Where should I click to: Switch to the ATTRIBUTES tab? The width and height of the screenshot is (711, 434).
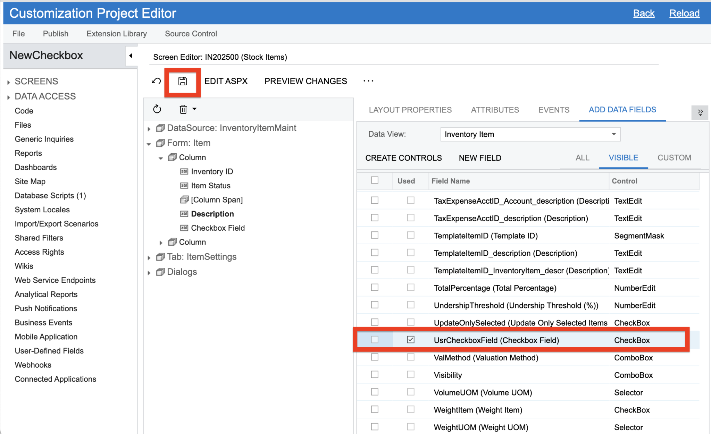[x=495, y=110]
